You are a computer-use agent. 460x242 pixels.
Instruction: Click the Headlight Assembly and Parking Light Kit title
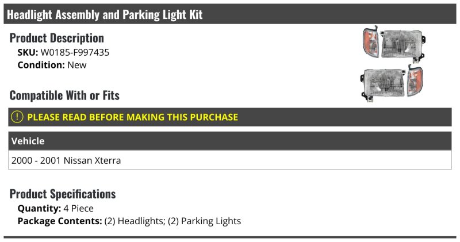[x=105, y=14]
